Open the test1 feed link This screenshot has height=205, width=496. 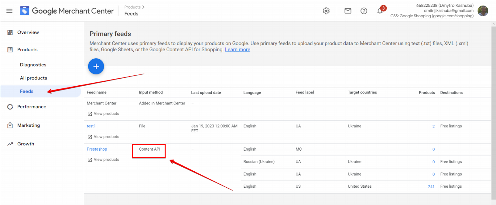pos(91,126)
